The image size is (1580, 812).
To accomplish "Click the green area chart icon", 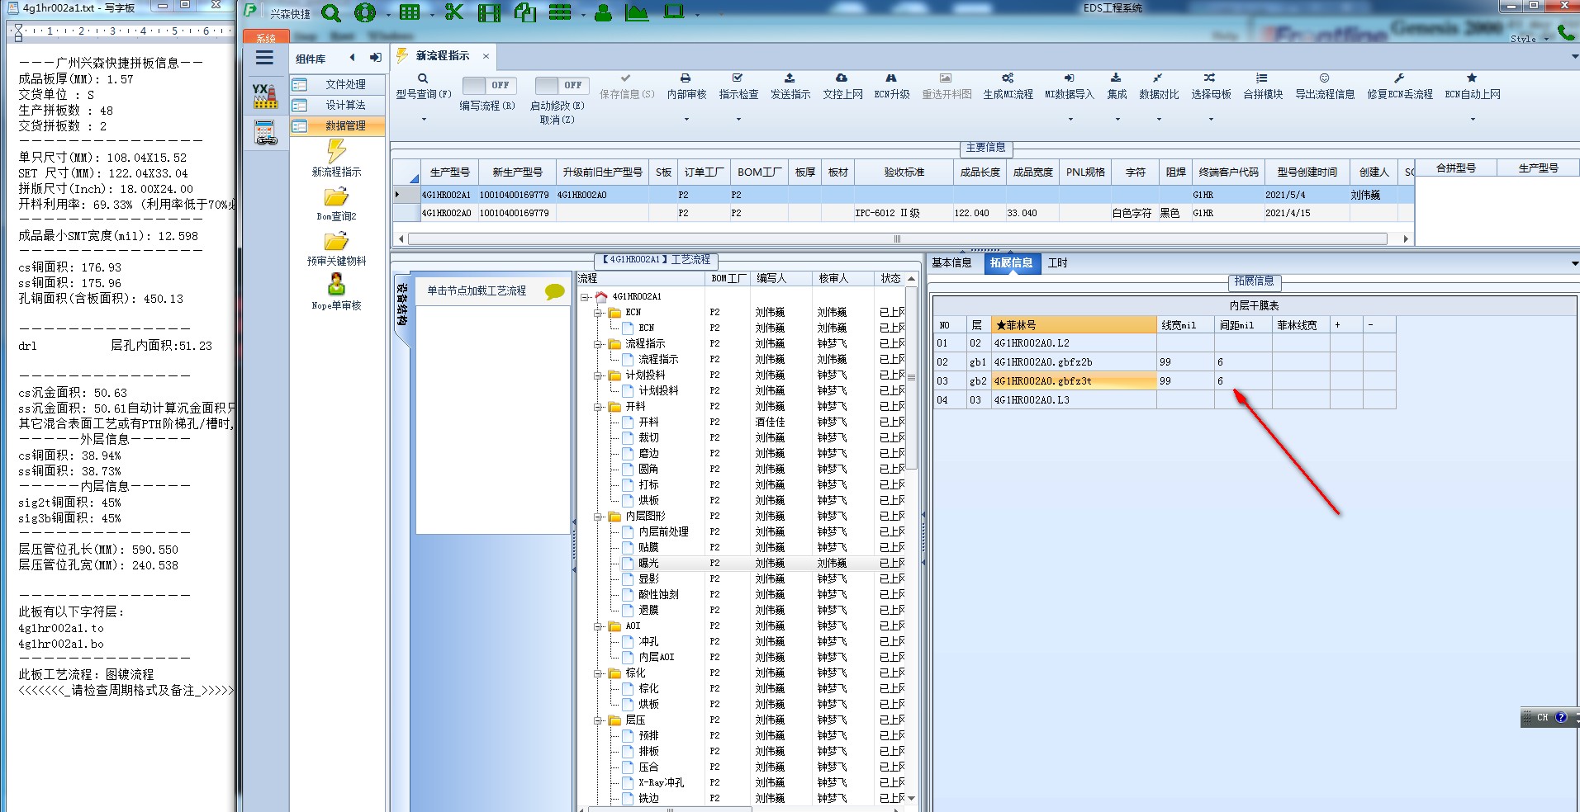I will point(637,12).
